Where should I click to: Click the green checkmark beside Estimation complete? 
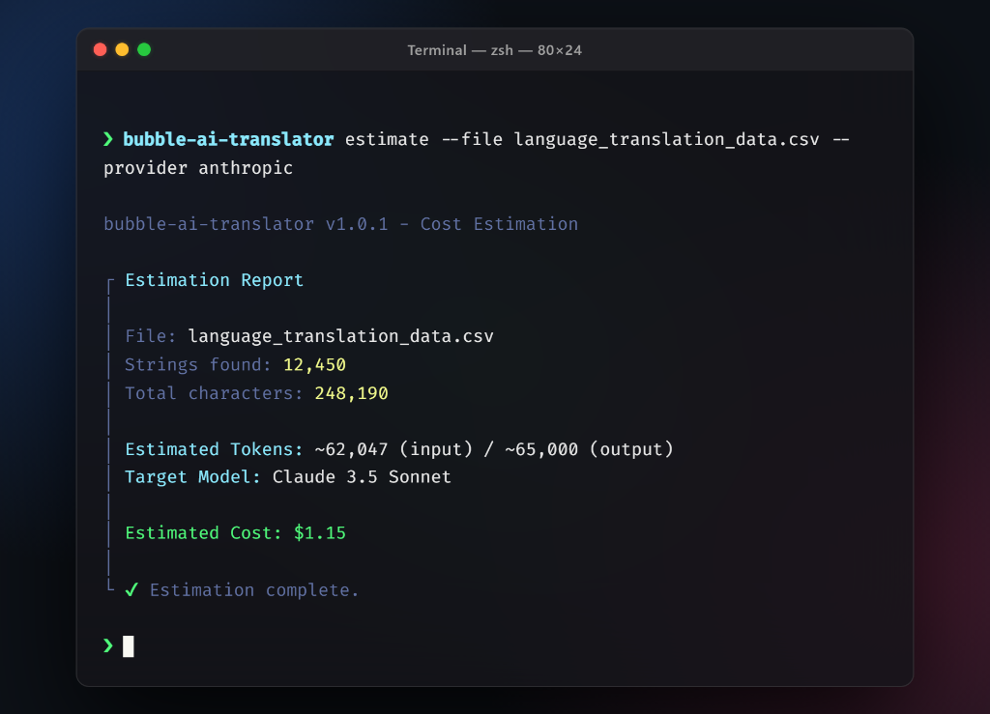coord(131,589)
